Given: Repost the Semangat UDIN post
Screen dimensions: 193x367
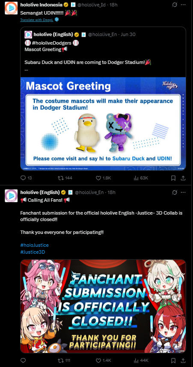Looking at the screenshot, I should 65,178.
